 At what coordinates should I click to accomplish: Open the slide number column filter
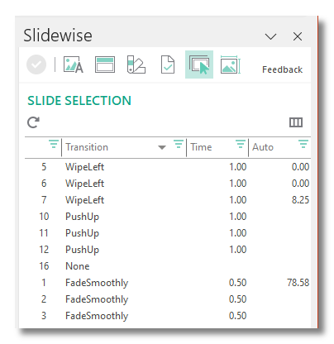pos(54,144)
